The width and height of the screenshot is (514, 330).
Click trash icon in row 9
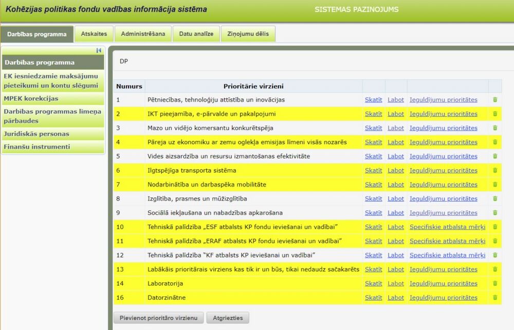[495, 213]
